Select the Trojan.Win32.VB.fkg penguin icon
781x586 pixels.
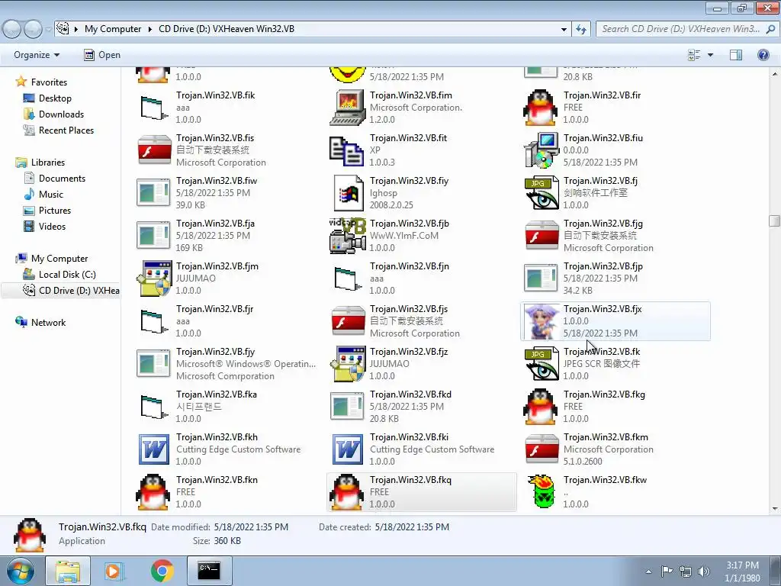541,407
